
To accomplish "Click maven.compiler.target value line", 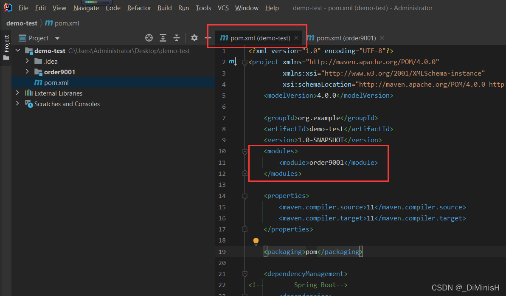I will click(372, 218).
